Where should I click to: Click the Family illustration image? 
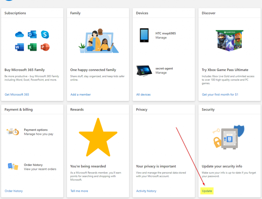pos(99,41)
